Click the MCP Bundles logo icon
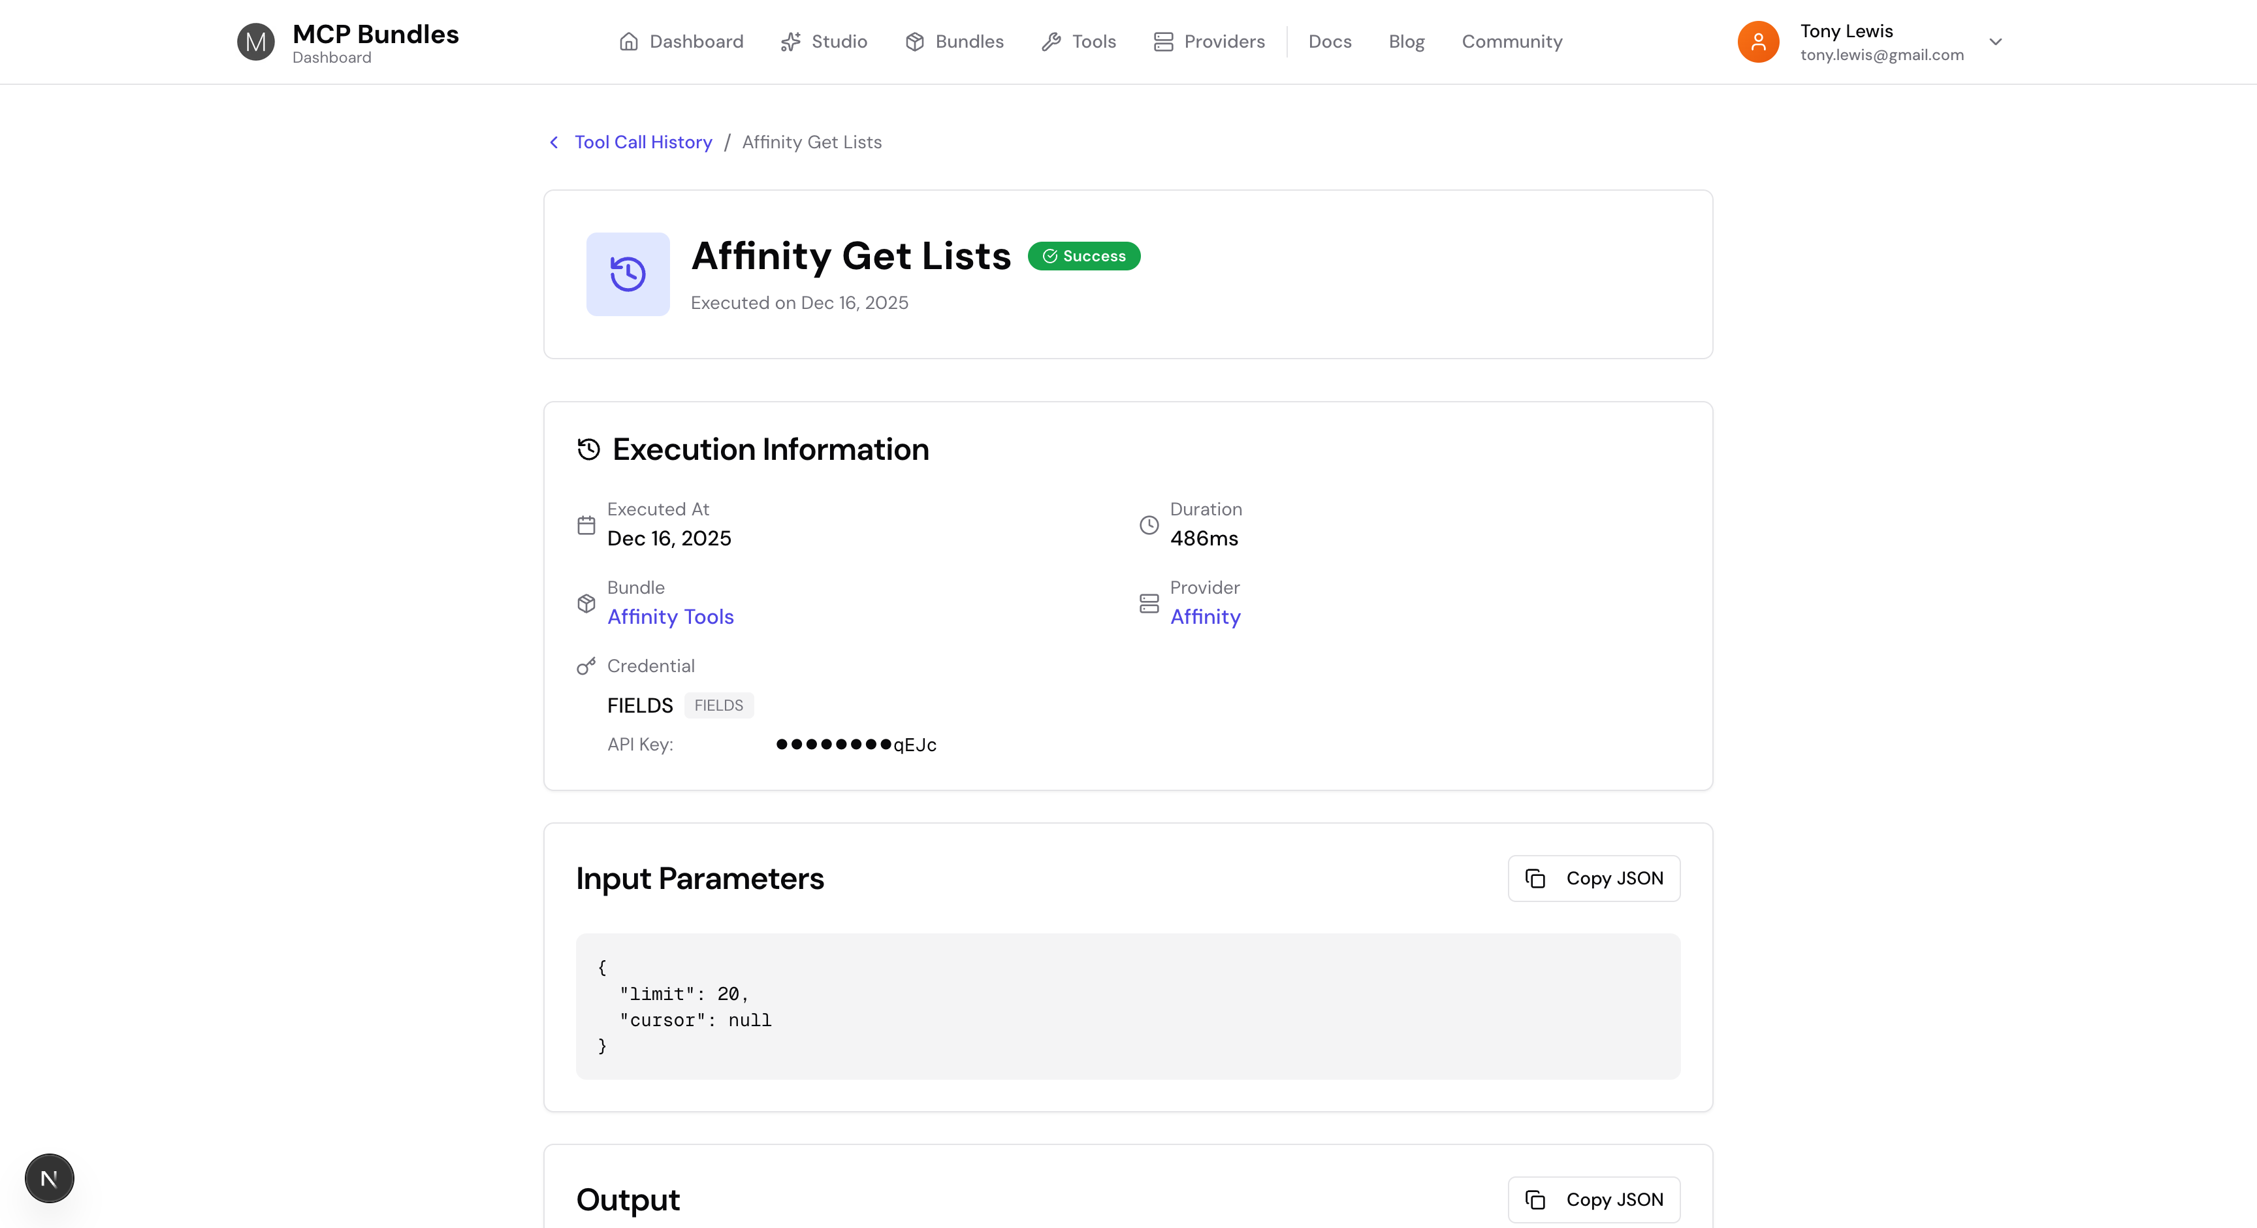The height and width of the screenshot is (1228, 2257). [255, 41]
